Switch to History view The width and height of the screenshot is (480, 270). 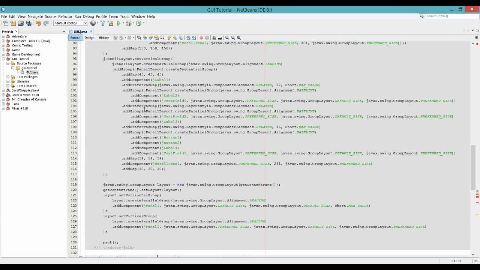tap(104, 37)
